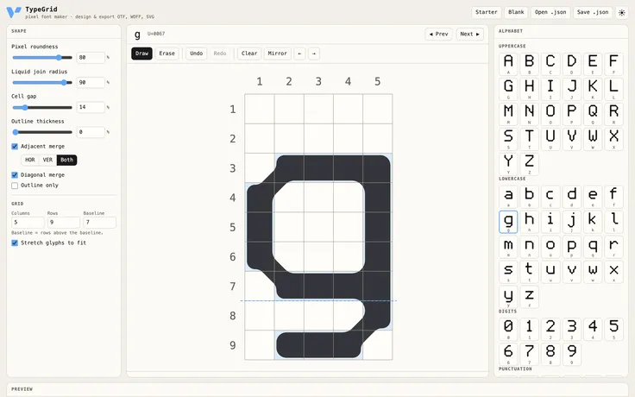Select digit 4 glyph tile
Image resolution: width=635 pixels, height=397 pixels.
(593, 329)
